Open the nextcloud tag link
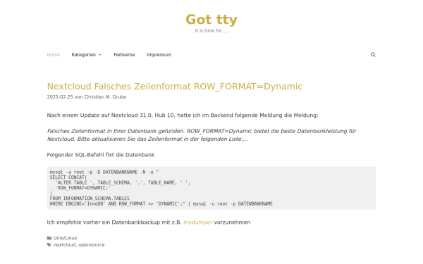 click(x=64, y=245)
